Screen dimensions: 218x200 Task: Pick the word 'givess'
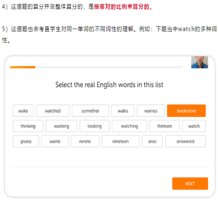[x=26, y=141]
